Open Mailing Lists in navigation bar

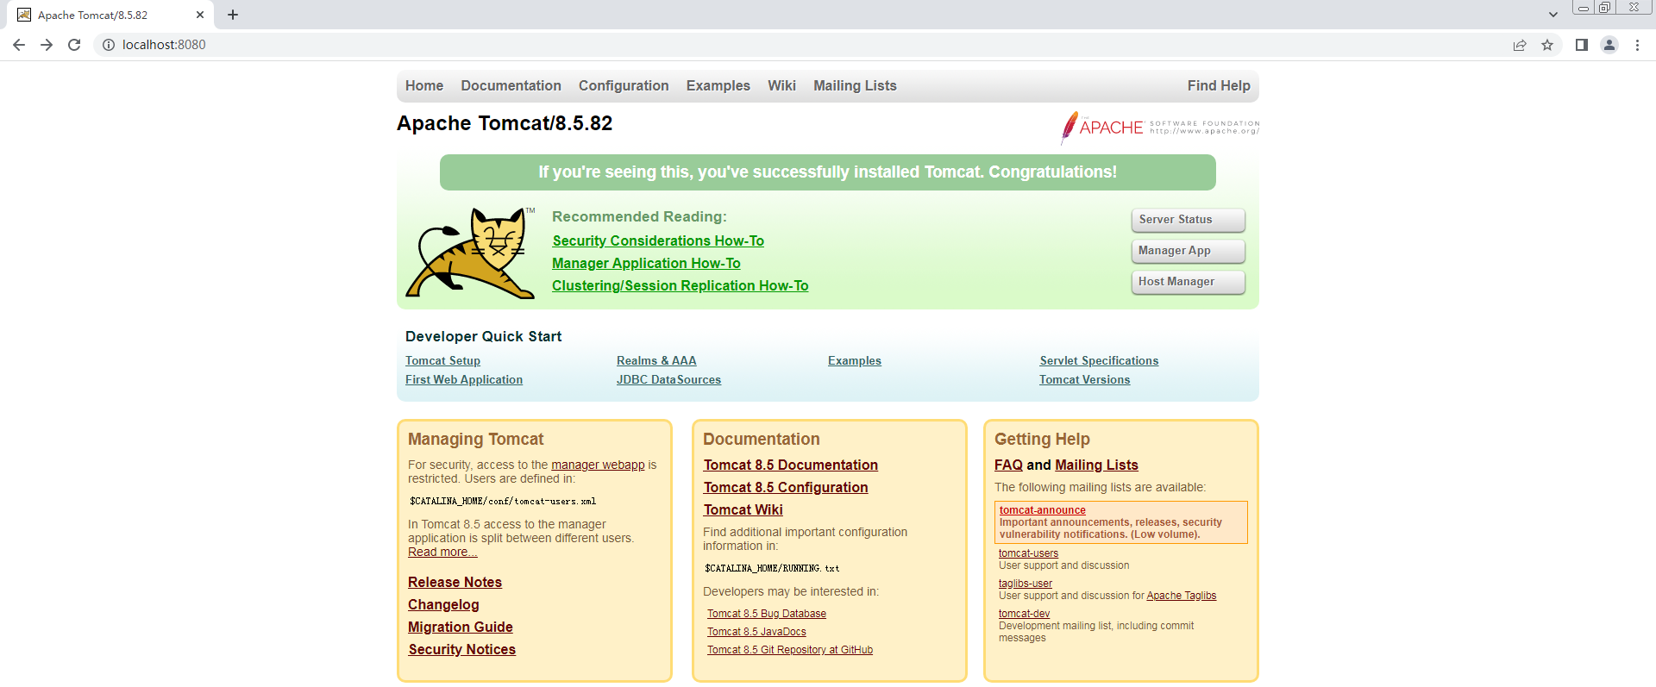(855, 85)
